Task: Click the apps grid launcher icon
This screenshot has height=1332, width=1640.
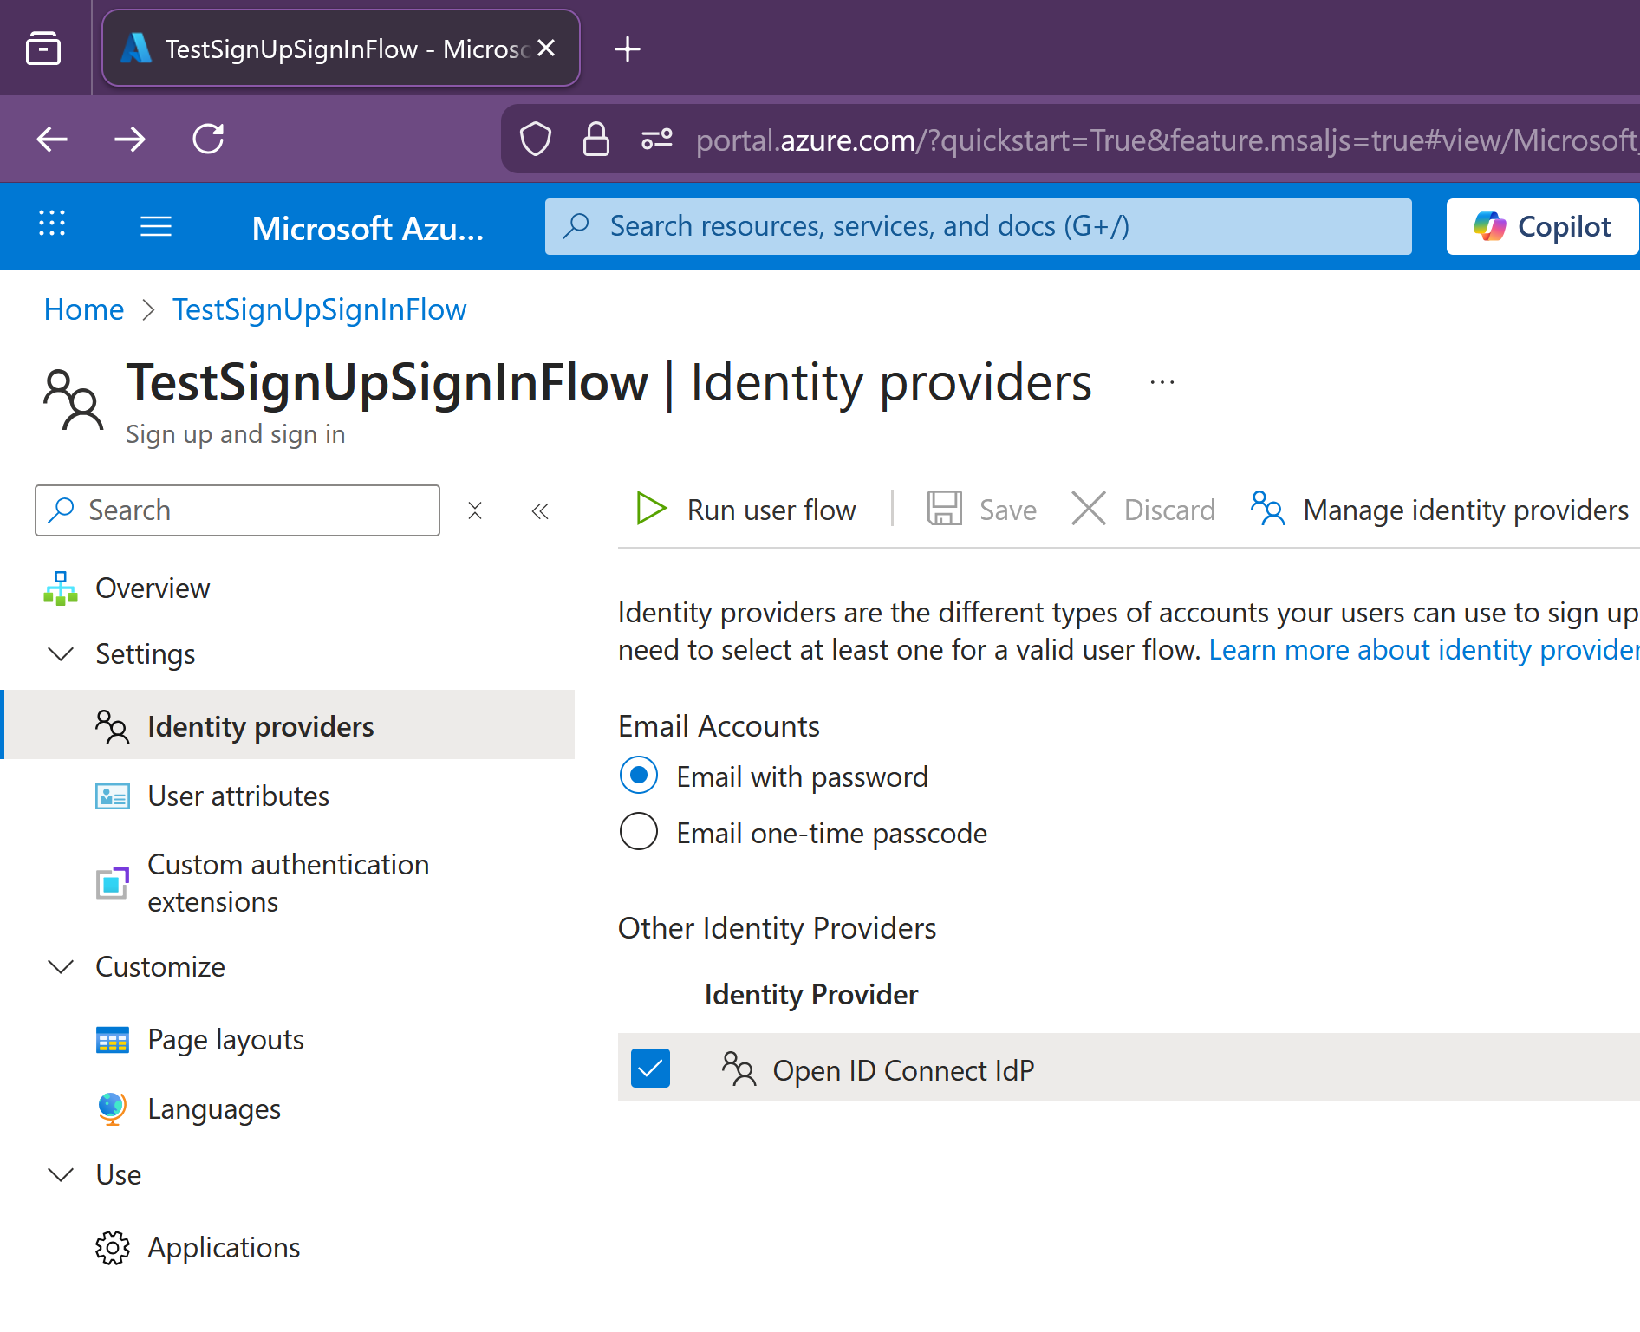Action: pyautogui.click(x=52, y=224)
